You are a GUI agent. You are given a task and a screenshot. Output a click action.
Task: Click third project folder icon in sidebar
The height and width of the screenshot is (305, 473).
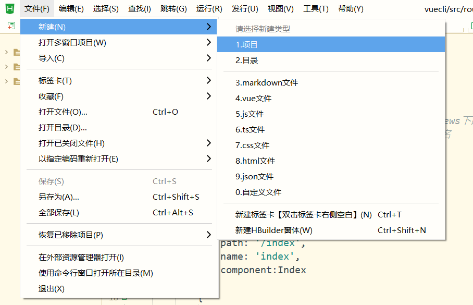17,81
